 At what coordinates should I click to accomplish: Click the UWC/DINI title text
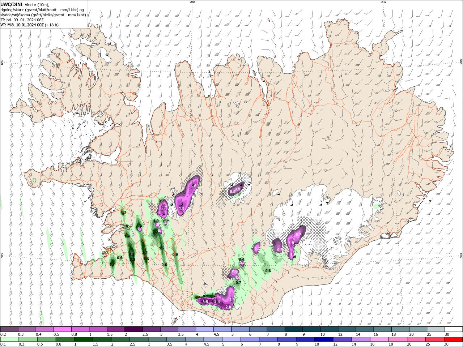coord(12,4)
